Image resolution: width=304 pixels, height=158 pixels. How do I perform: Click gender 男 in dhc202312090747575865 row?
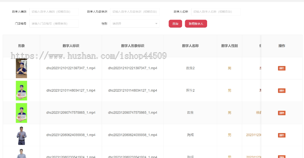[x=229, y=113]
